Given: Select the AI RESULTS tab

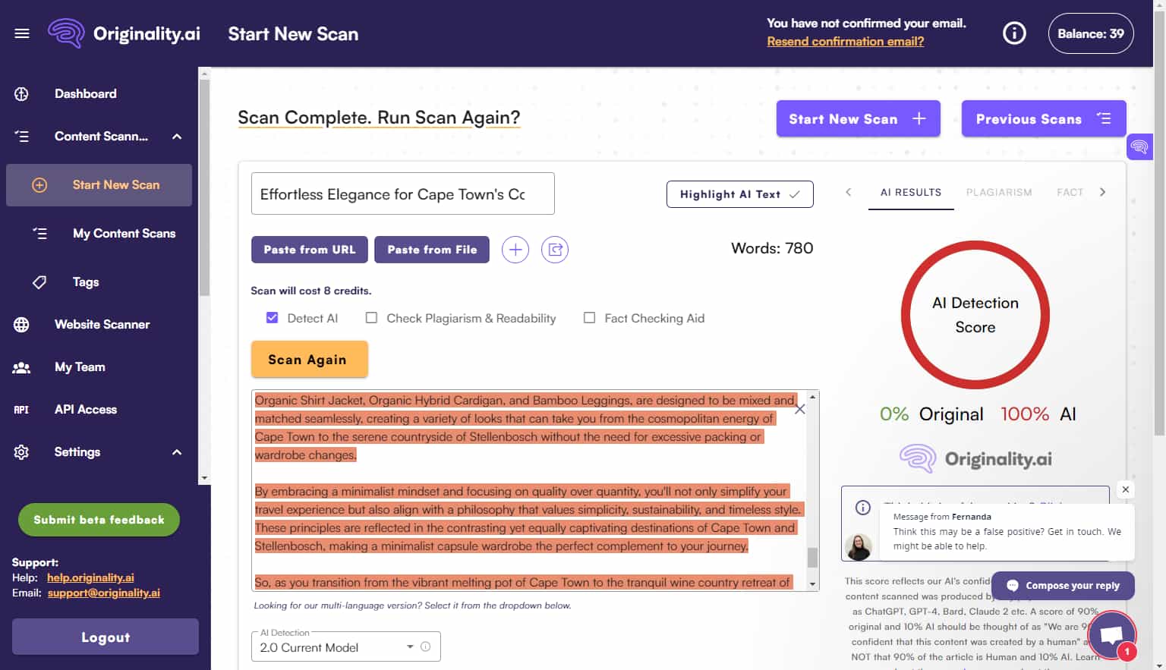Looking at the screenshot, I should [x=911, y=192].
